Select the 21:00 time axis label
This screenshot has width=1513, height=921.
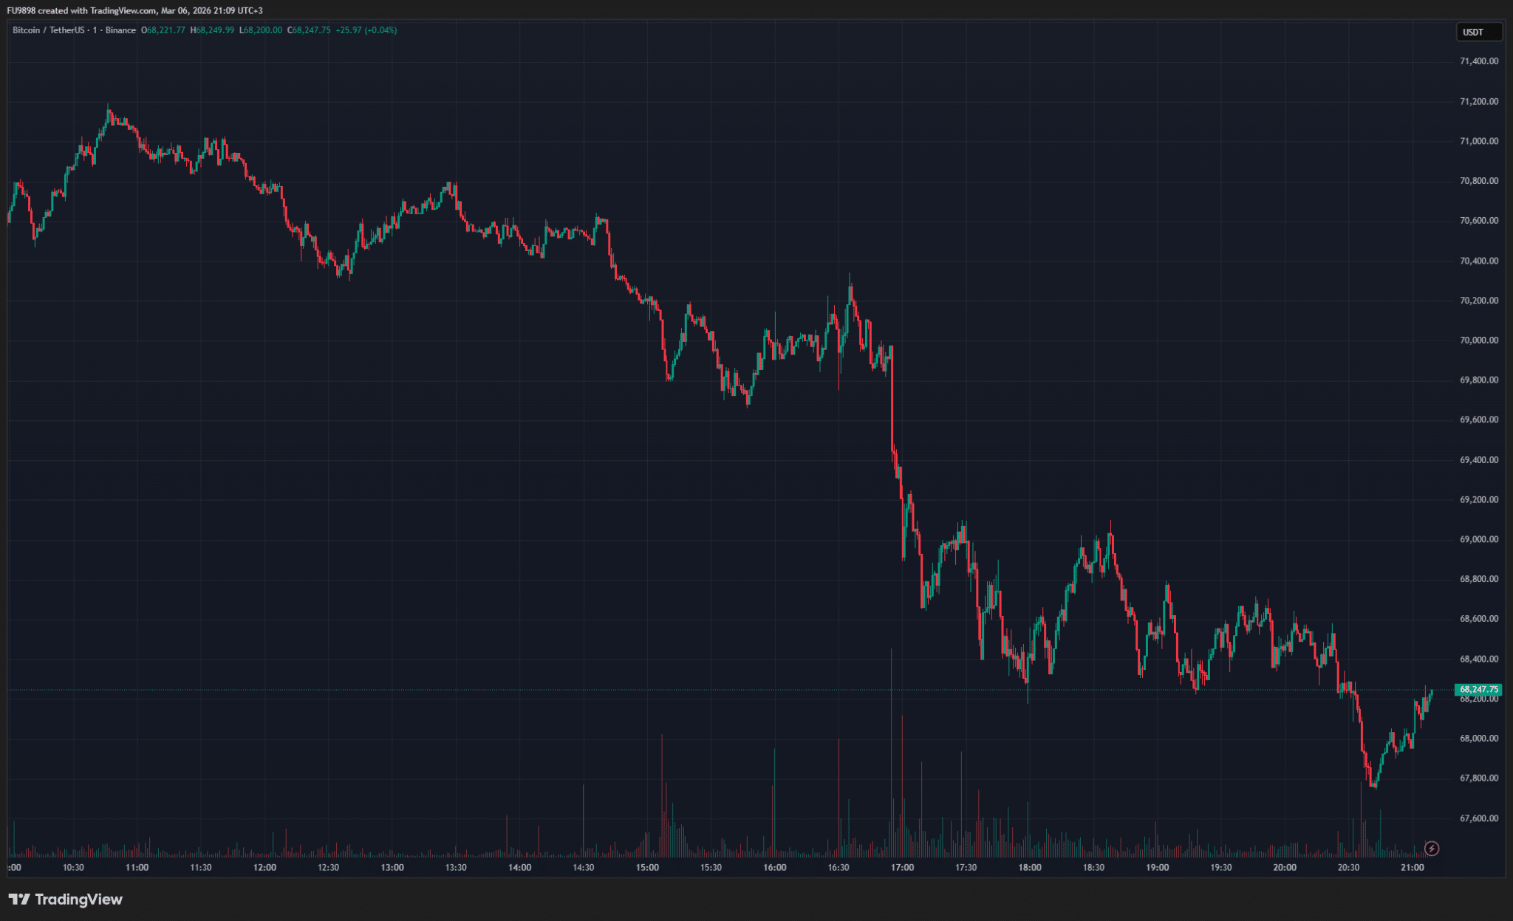click(1412, 867)
